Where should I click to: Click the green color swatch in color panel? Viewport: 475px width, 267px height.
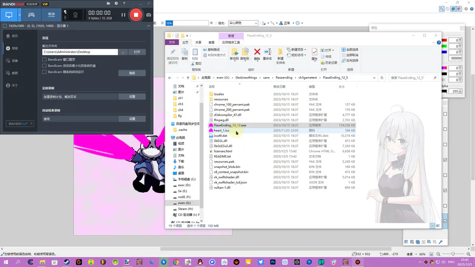pos(444,46)
